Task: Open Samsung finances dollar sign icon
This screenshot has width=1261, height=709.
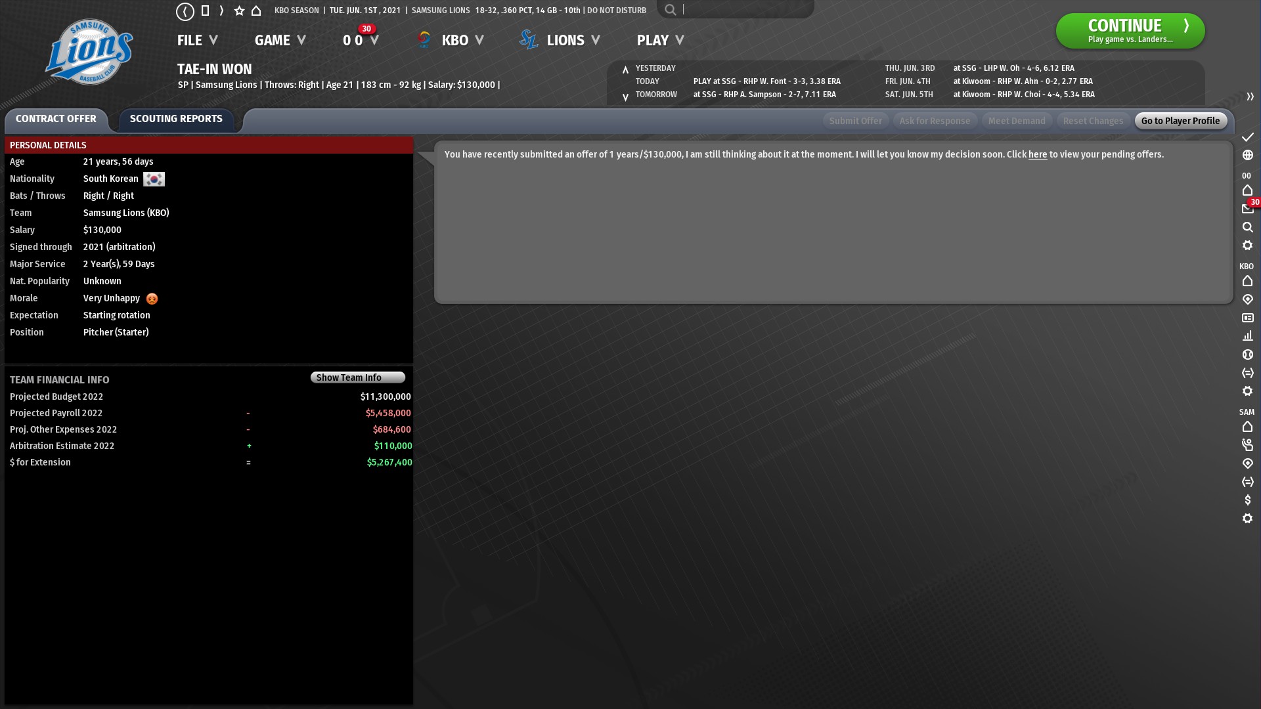Action: click(x=1247, y=500)
